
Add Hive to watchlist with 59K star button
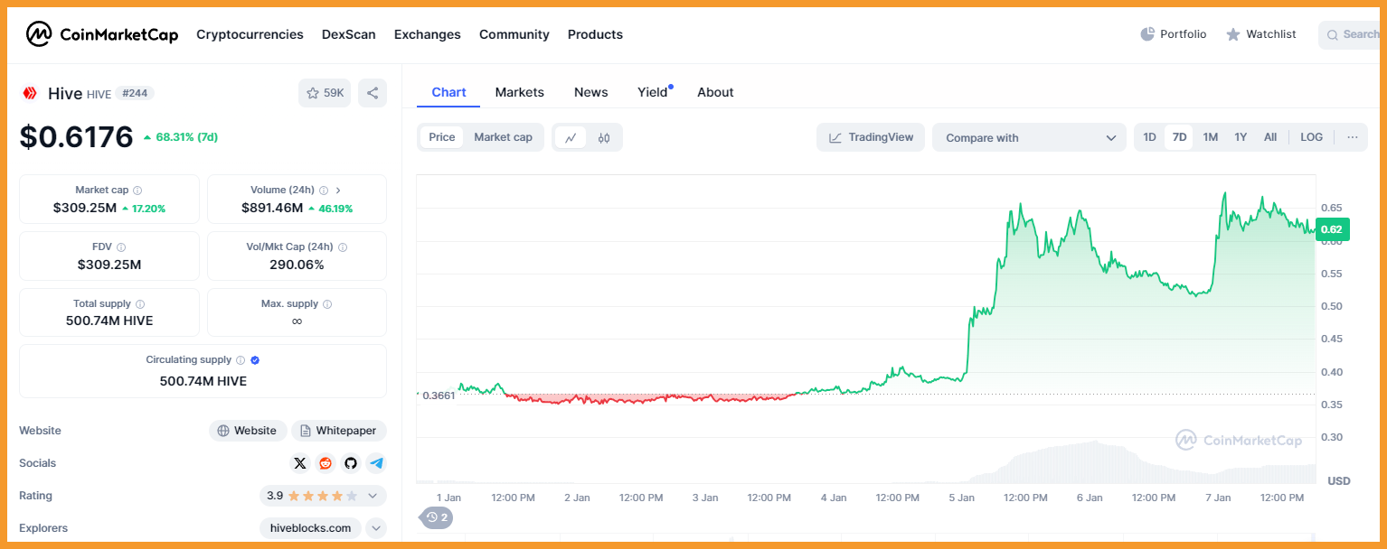(x=325, y=93)
